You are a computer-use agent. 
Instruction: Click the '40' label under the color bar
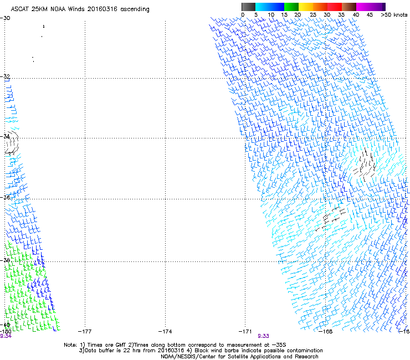pyautogui.click(x=356, y=15)
